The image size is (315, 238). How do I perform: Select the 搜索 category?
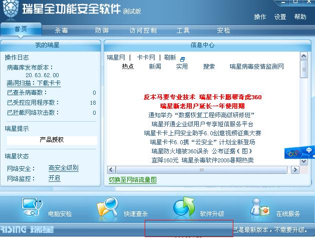[x=209, y=66]
